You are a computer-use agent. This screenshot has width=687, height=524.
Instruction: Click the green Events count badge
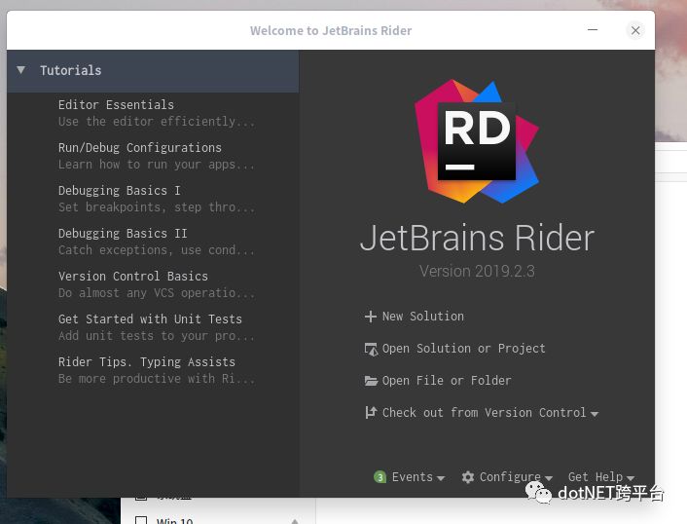click(380, 477)
